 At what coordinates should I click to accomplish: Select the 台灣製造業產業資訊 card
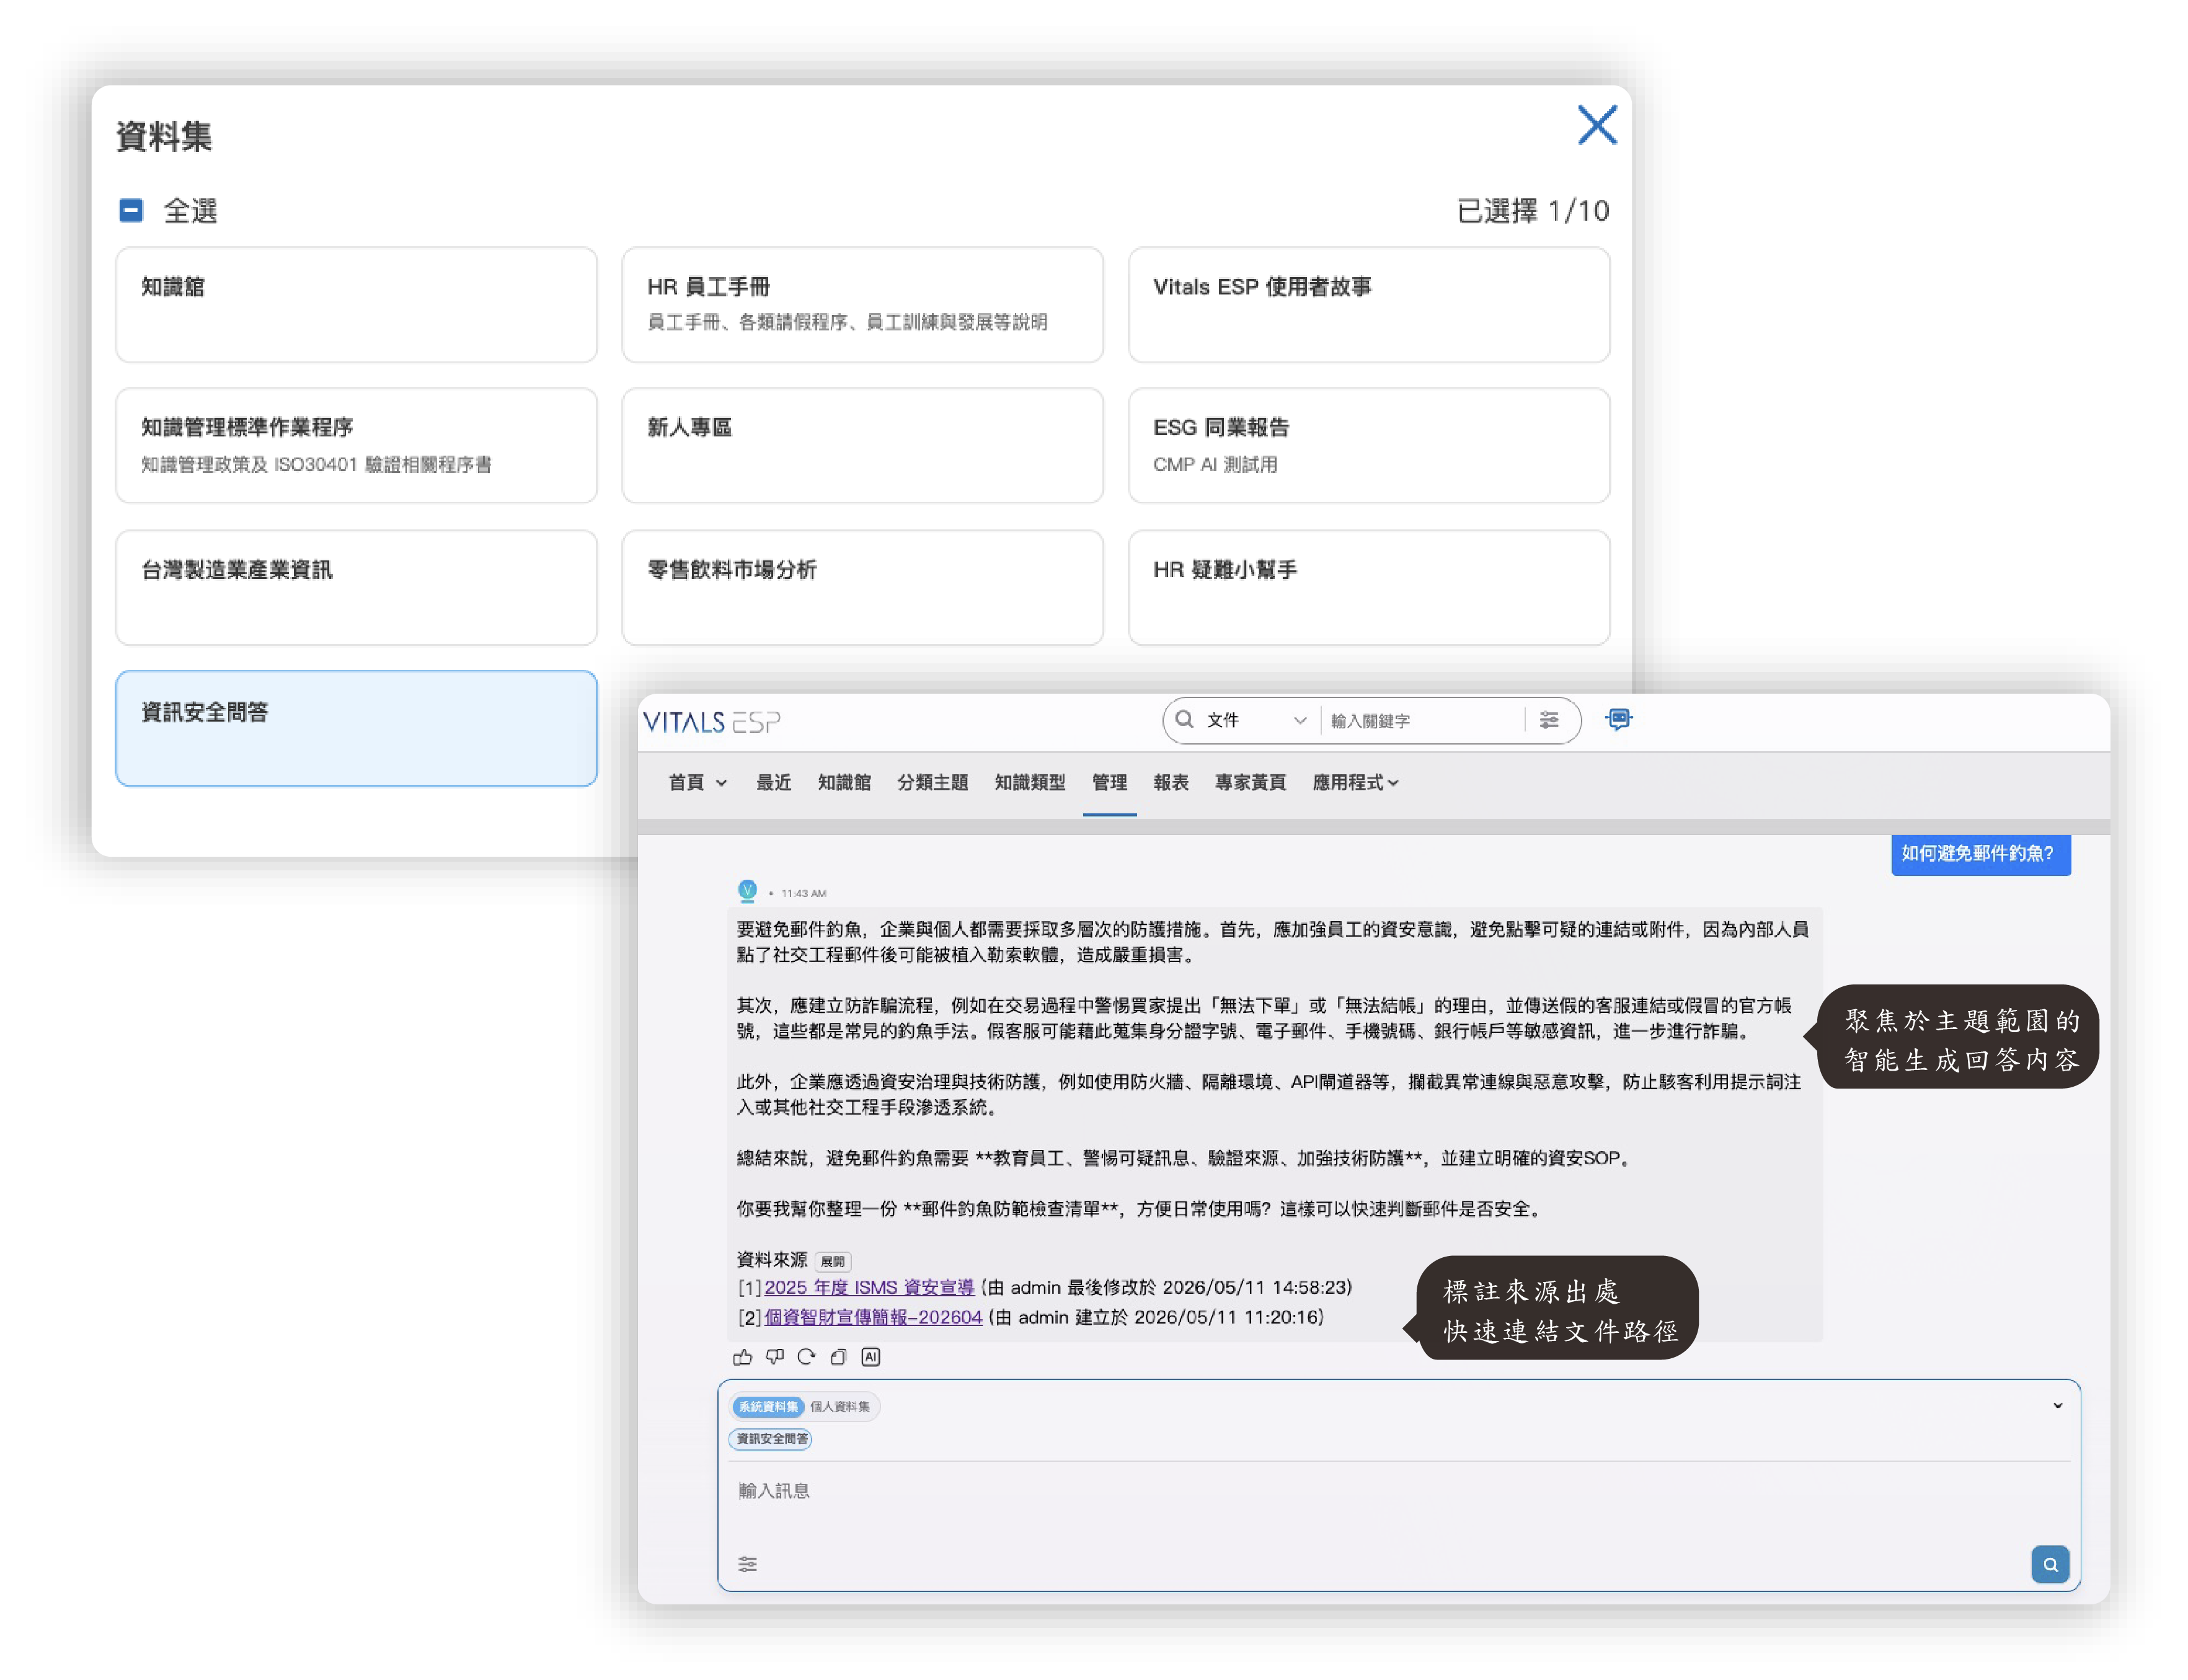click(356, 587)
